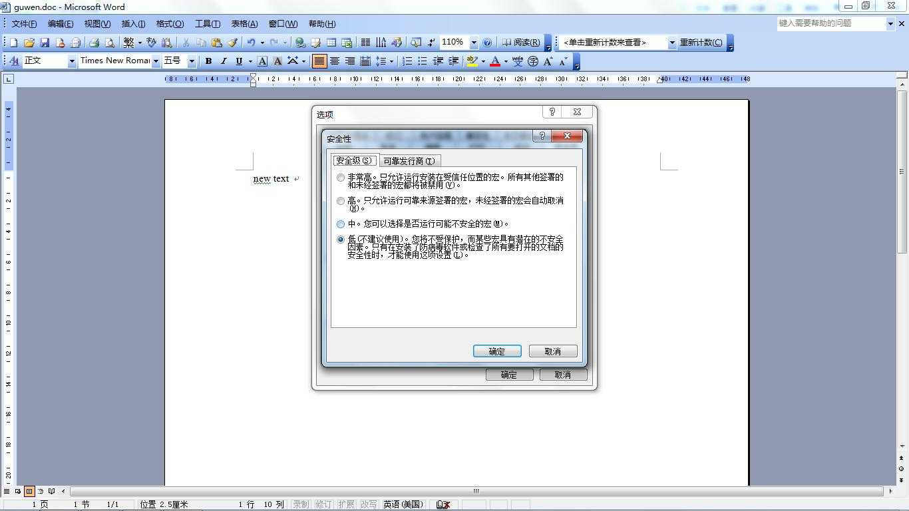Image resolution: width=909 pixels, height=511 pixels.
Task: Click the 重新计数(C) recount button
Action: 701,43
